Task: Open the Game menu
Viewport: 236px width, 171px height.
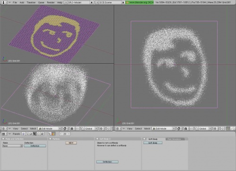Action: click(41, 2)
